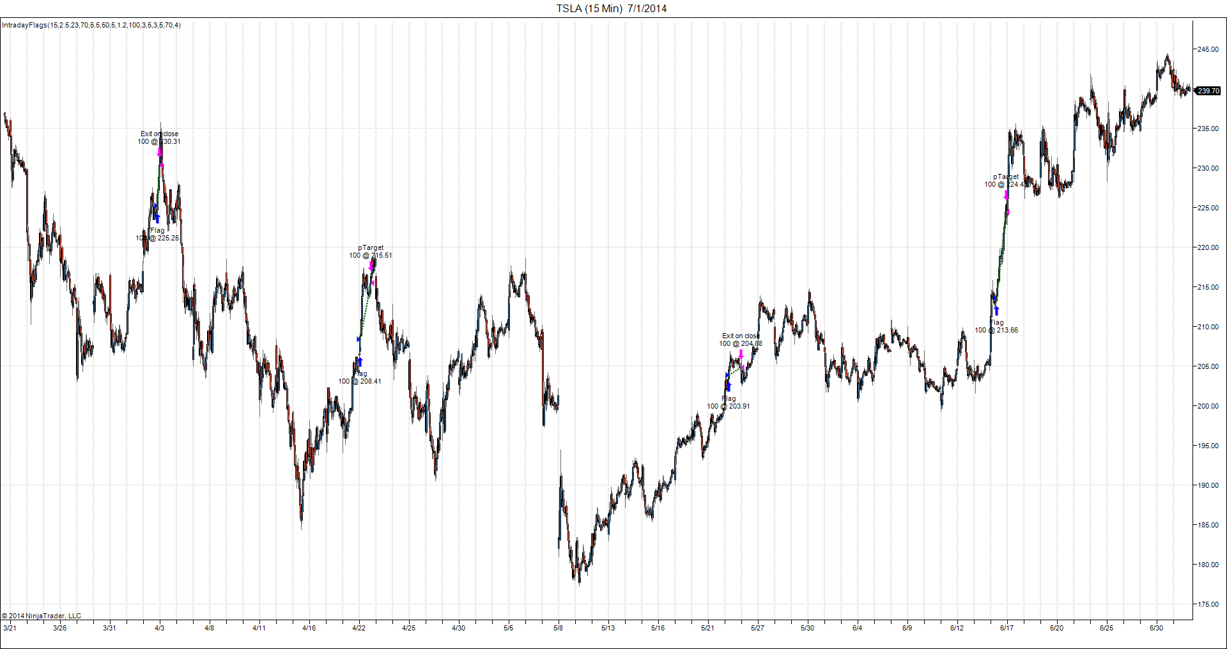Click the 5/21 date axis label
1227x649 pixels.
click(707, 628)
